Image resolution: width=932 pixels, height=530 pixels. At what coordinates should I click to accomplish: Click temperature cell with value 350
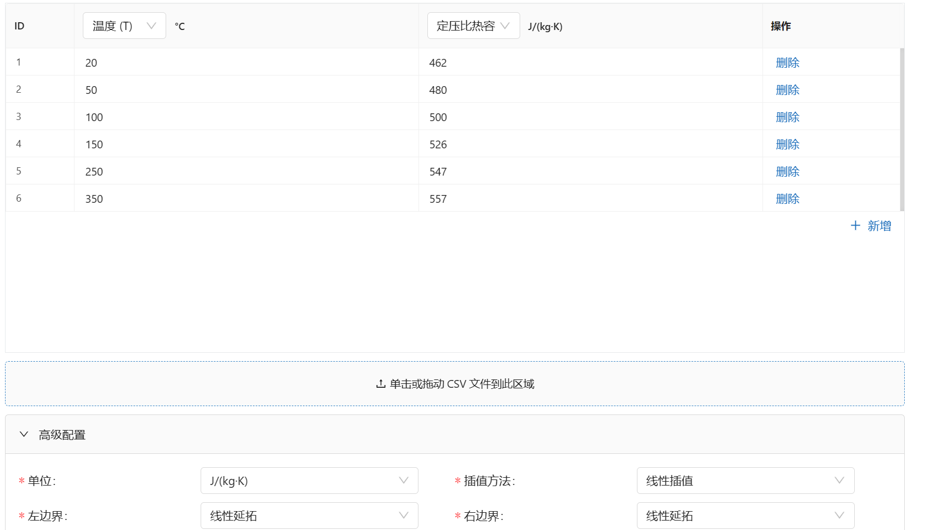point(246,198)
